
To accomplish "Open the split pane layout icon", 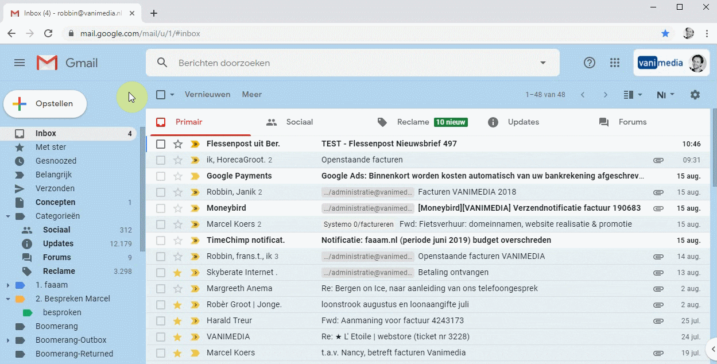I will [630, 94].
